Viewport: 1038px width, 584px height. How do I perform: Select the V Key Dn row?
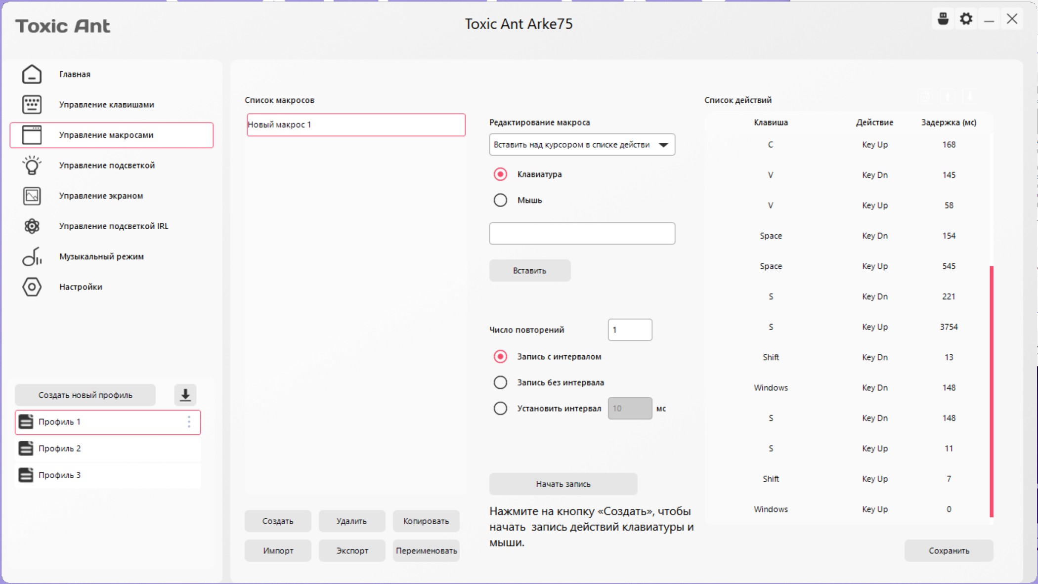pyautogui.click(x=848, y=175)
